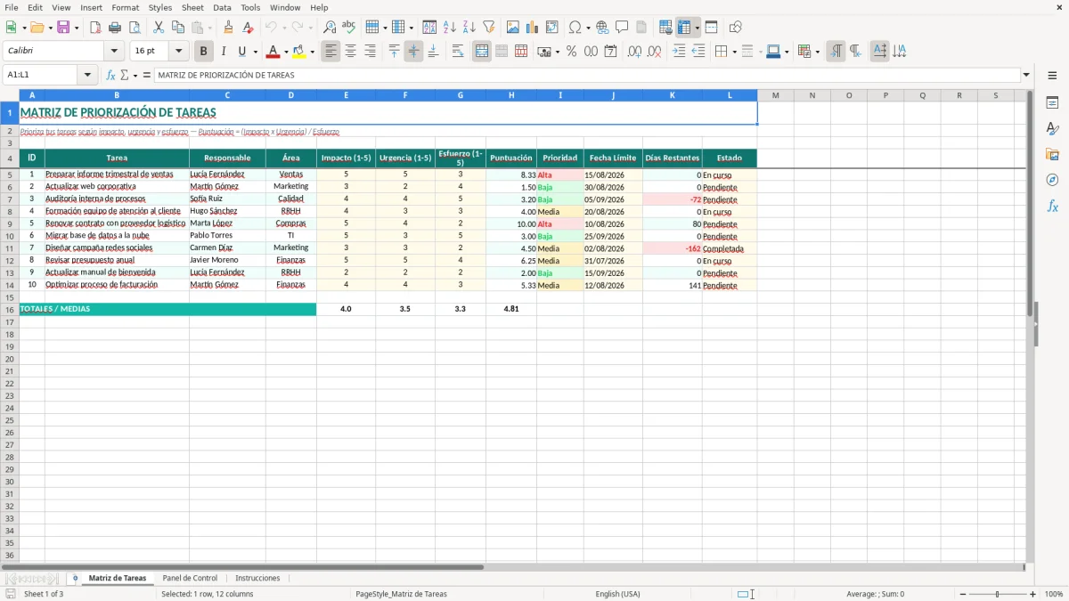Increase cell indent
Screen dimensions: 1069x601
[x=679, y=52]
